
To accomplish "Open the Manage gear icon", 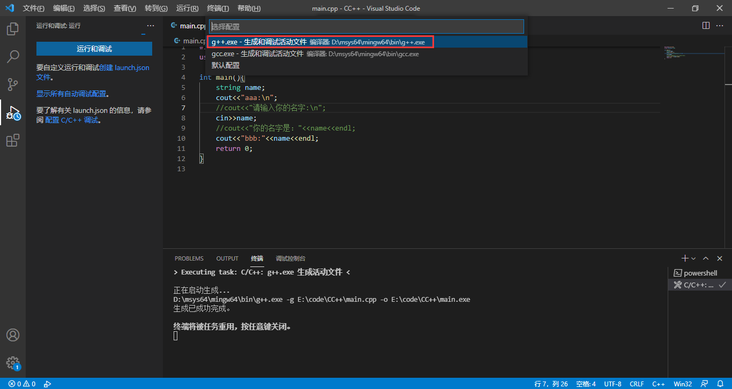I will pos(13,363).
